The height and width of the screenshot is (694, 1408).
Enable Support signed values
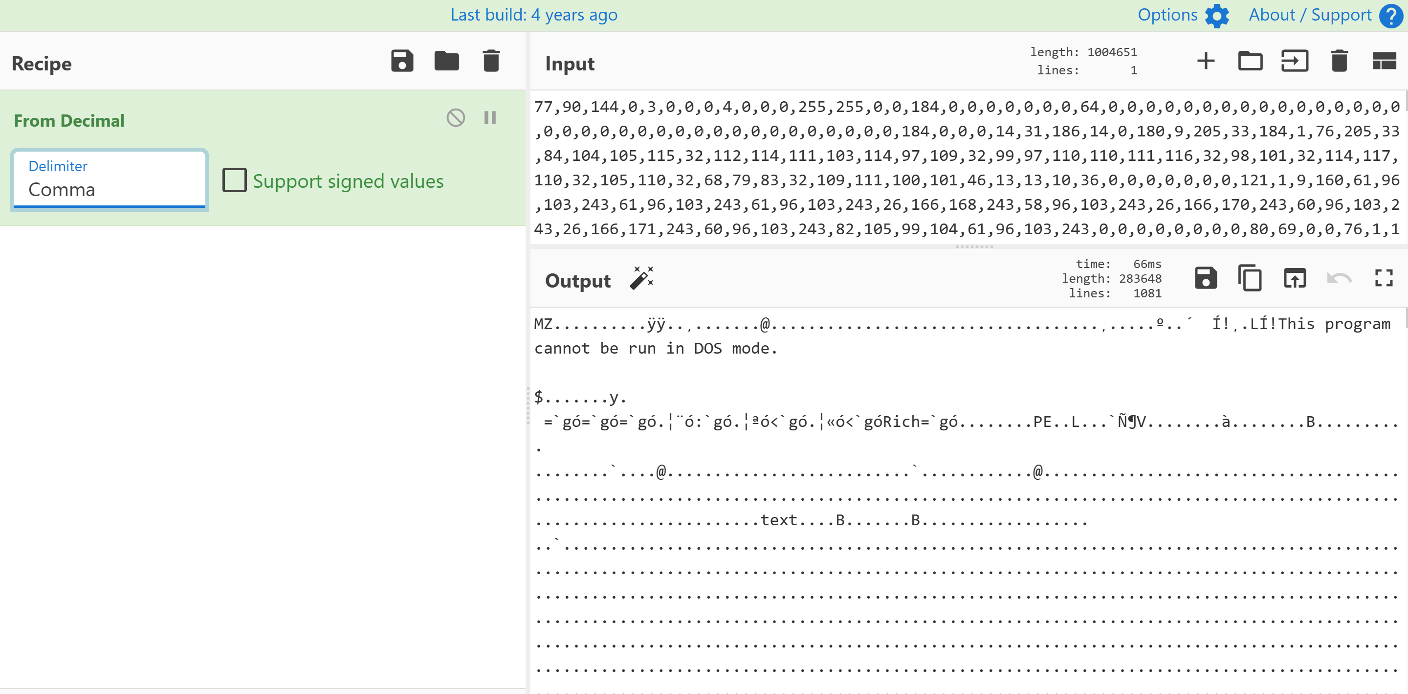coord(235,180)
